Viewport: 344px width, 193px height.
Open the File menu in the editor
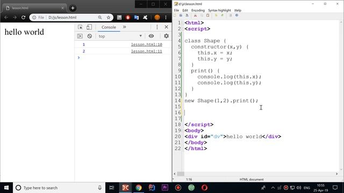(x=176, y=10)
